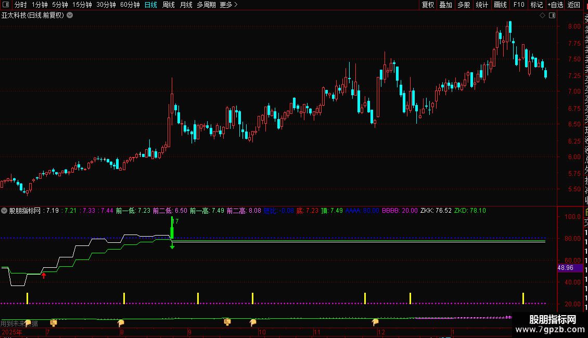This screenshot has height=338, width=588.
Task: Click the 复权 adjustment button
Action: point(428,5)
